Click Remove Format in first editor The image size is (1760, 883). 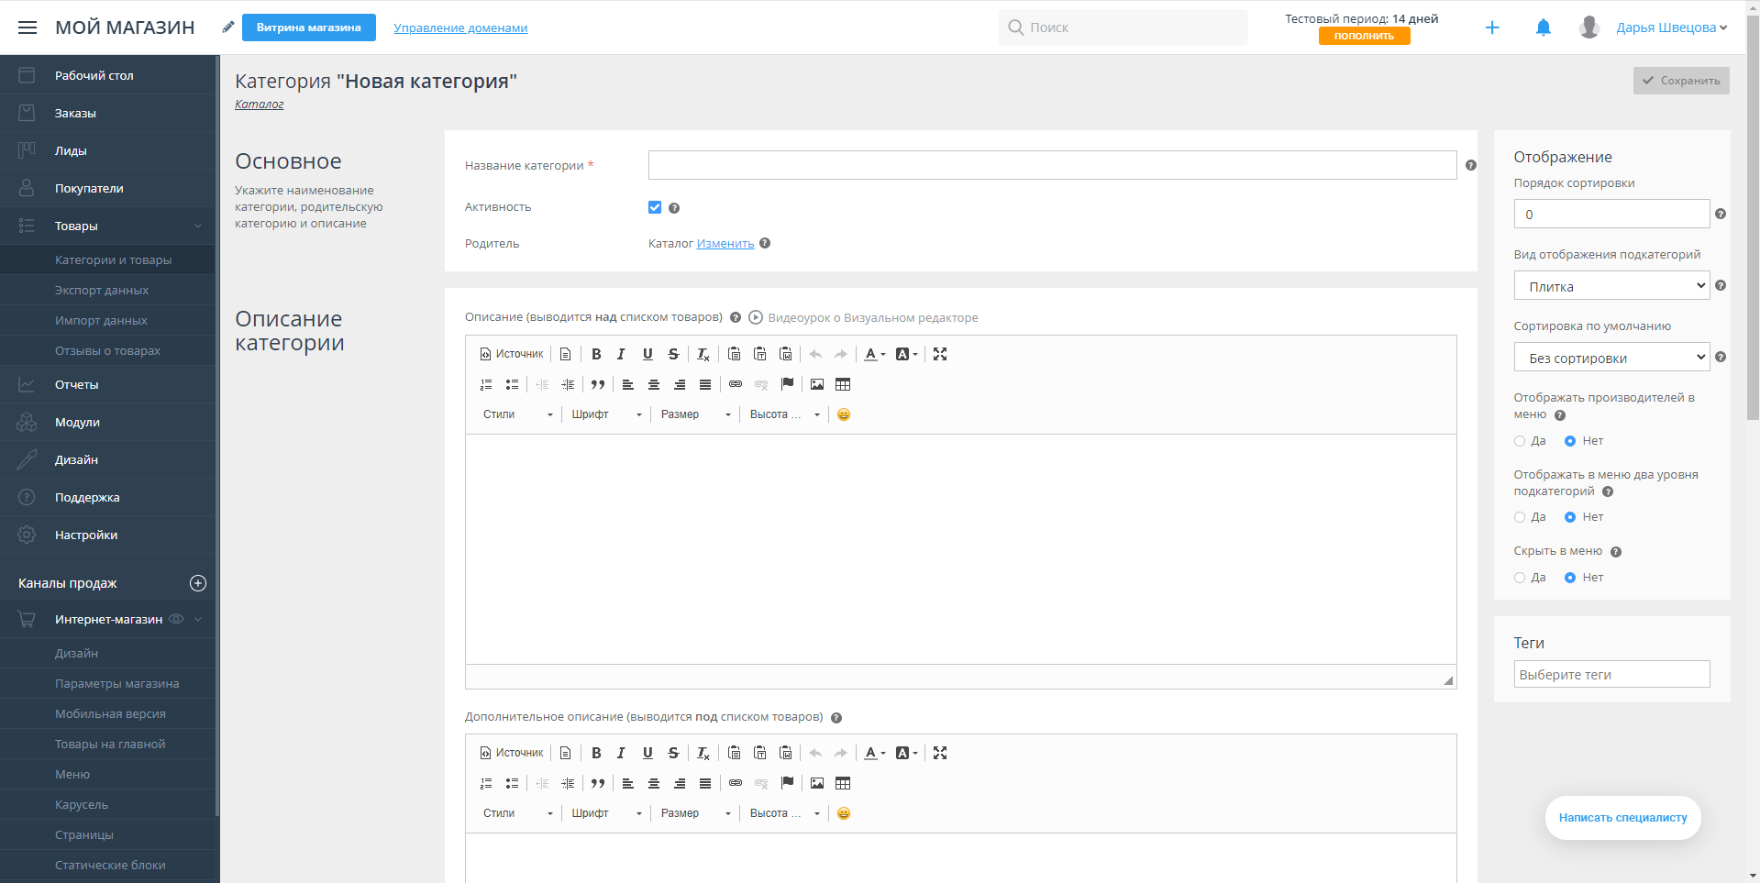703,354
